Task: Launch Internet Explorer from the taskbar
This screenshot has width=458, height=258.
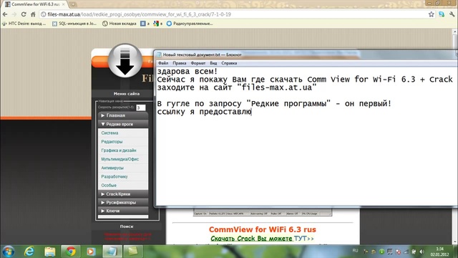Action: (29, 252)
